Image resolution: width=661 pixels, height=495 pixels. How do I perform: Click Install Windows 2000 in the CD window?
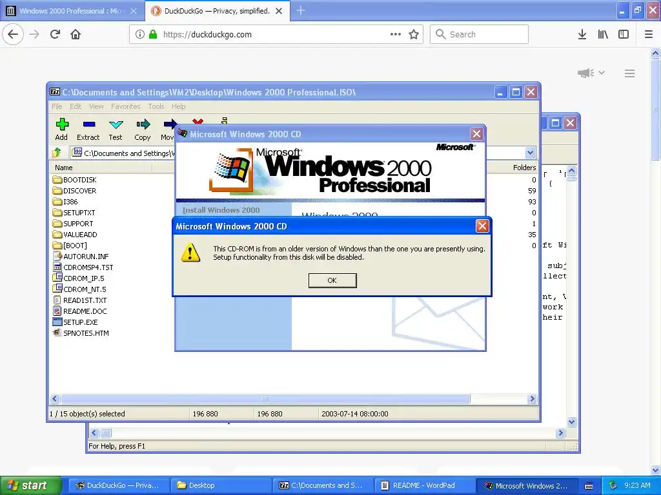click(221, 210)
